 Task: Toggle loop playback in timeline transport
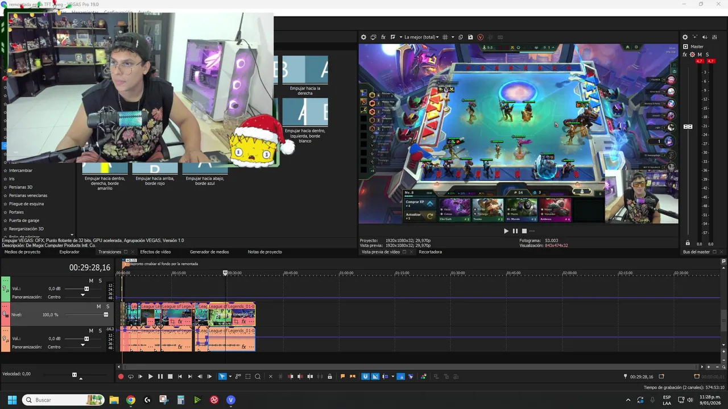tap(131, 376)
